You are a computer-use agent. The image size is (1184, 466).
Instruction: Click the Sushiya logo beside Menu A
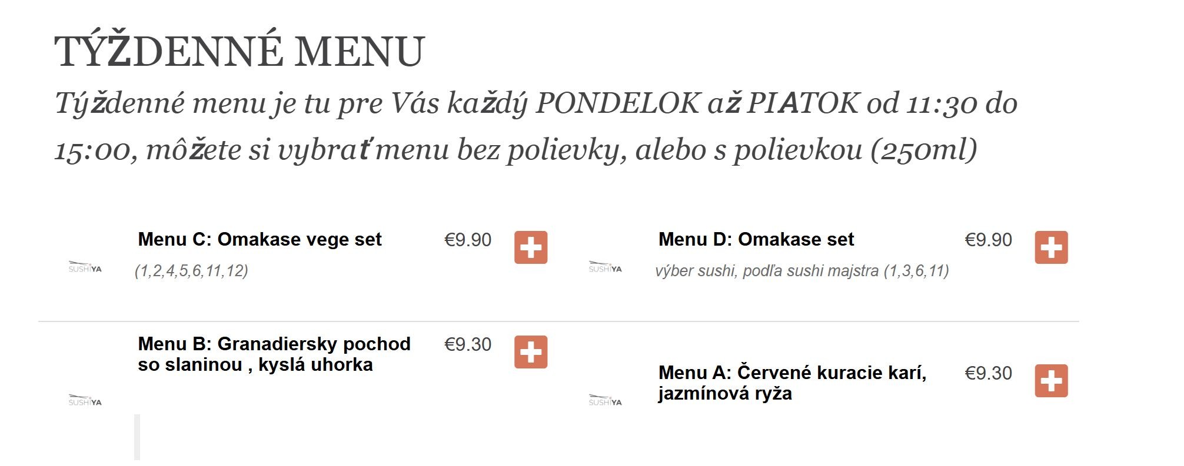pyautogui.click(x=605, y=400)
